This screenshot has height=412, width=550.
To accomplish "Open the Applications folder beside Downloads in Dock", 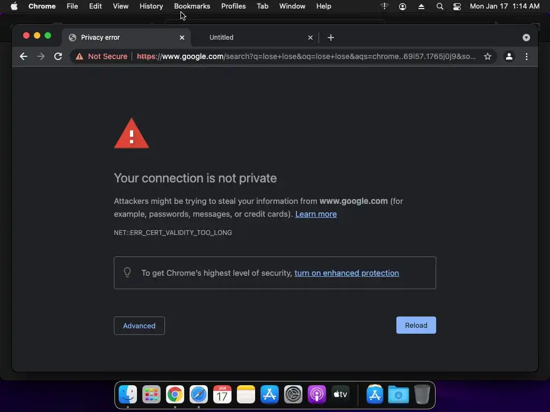I will (x=374, y=394).
